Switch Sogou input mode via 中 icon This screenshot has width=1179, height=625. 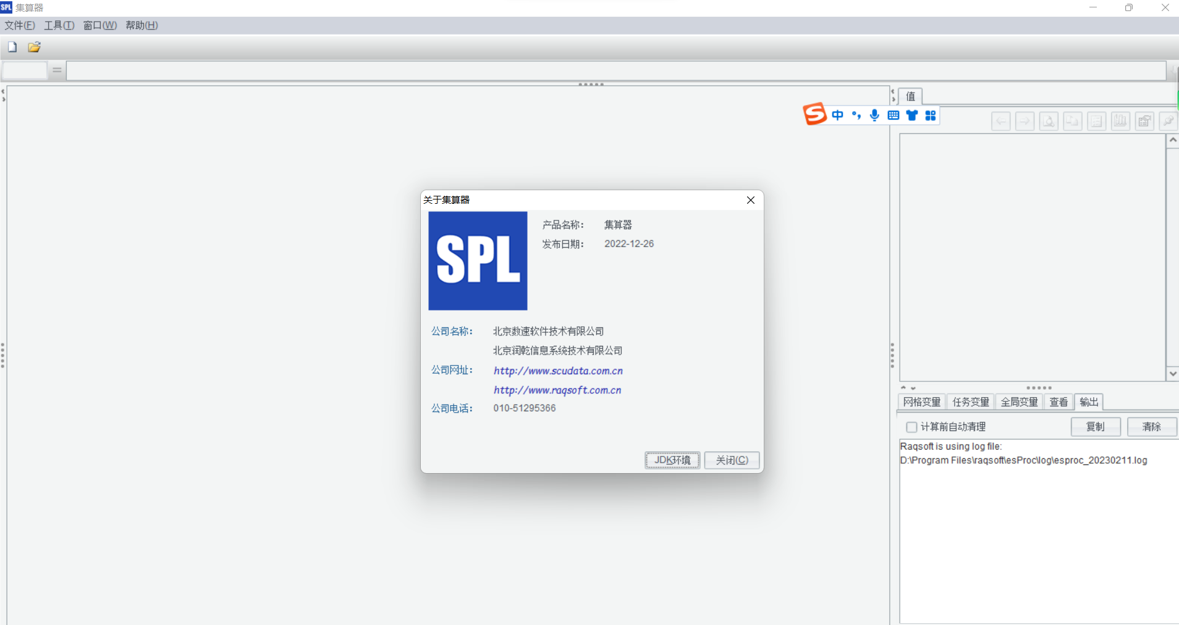[837, 115]
